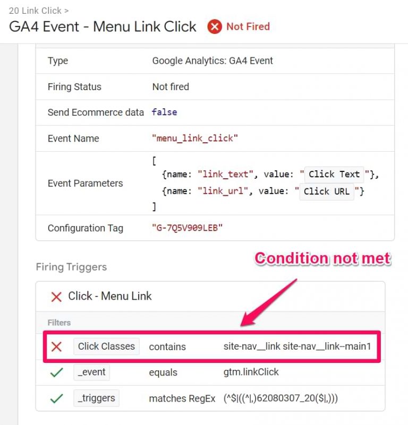This screenshot has height=425, width=408.
Task: Click the false value beside Send Ecommerce data
Action: pyautogui.click(x=164, y=112)
